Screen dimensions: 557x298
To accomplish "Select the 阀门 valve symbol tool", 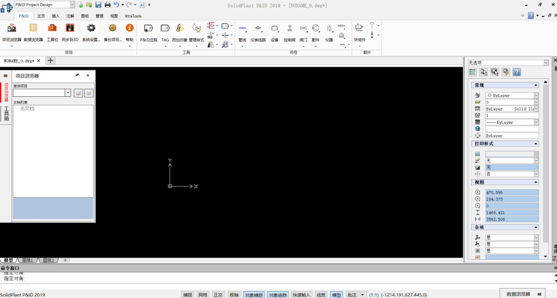I will [303, 32].
